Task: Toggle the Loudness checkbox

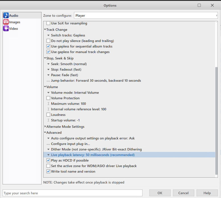Action: (x=48, y=115)
